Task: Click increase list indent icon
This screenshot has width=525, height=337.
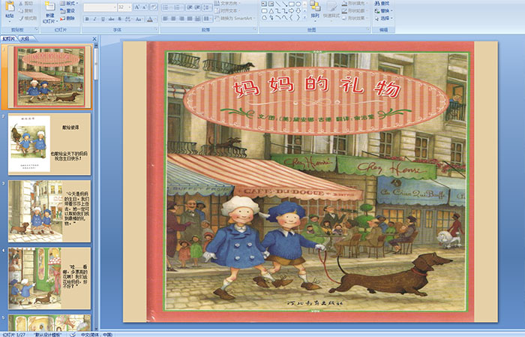Action: click(x=197, y=8)
